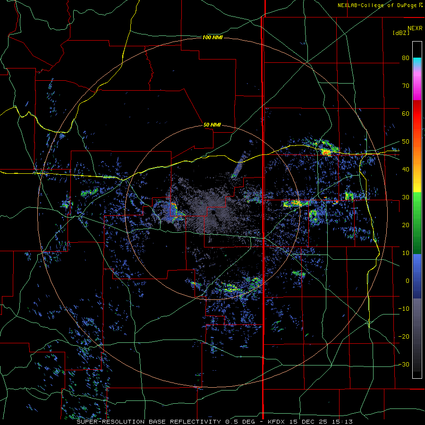
Task: Click the [dBZ] unit label
Action: tap(401, 33)
